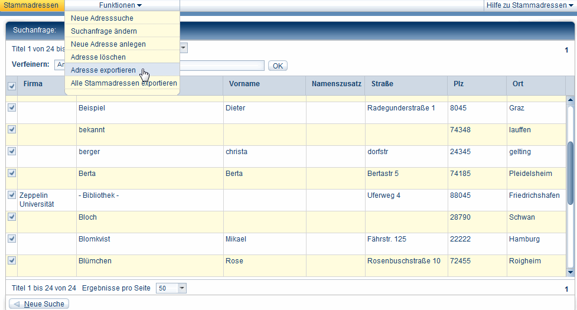Choose Neue Adresse anlegen menu entry
The width and height of the screenshot is (577, 310).
[x=108, y=44]
